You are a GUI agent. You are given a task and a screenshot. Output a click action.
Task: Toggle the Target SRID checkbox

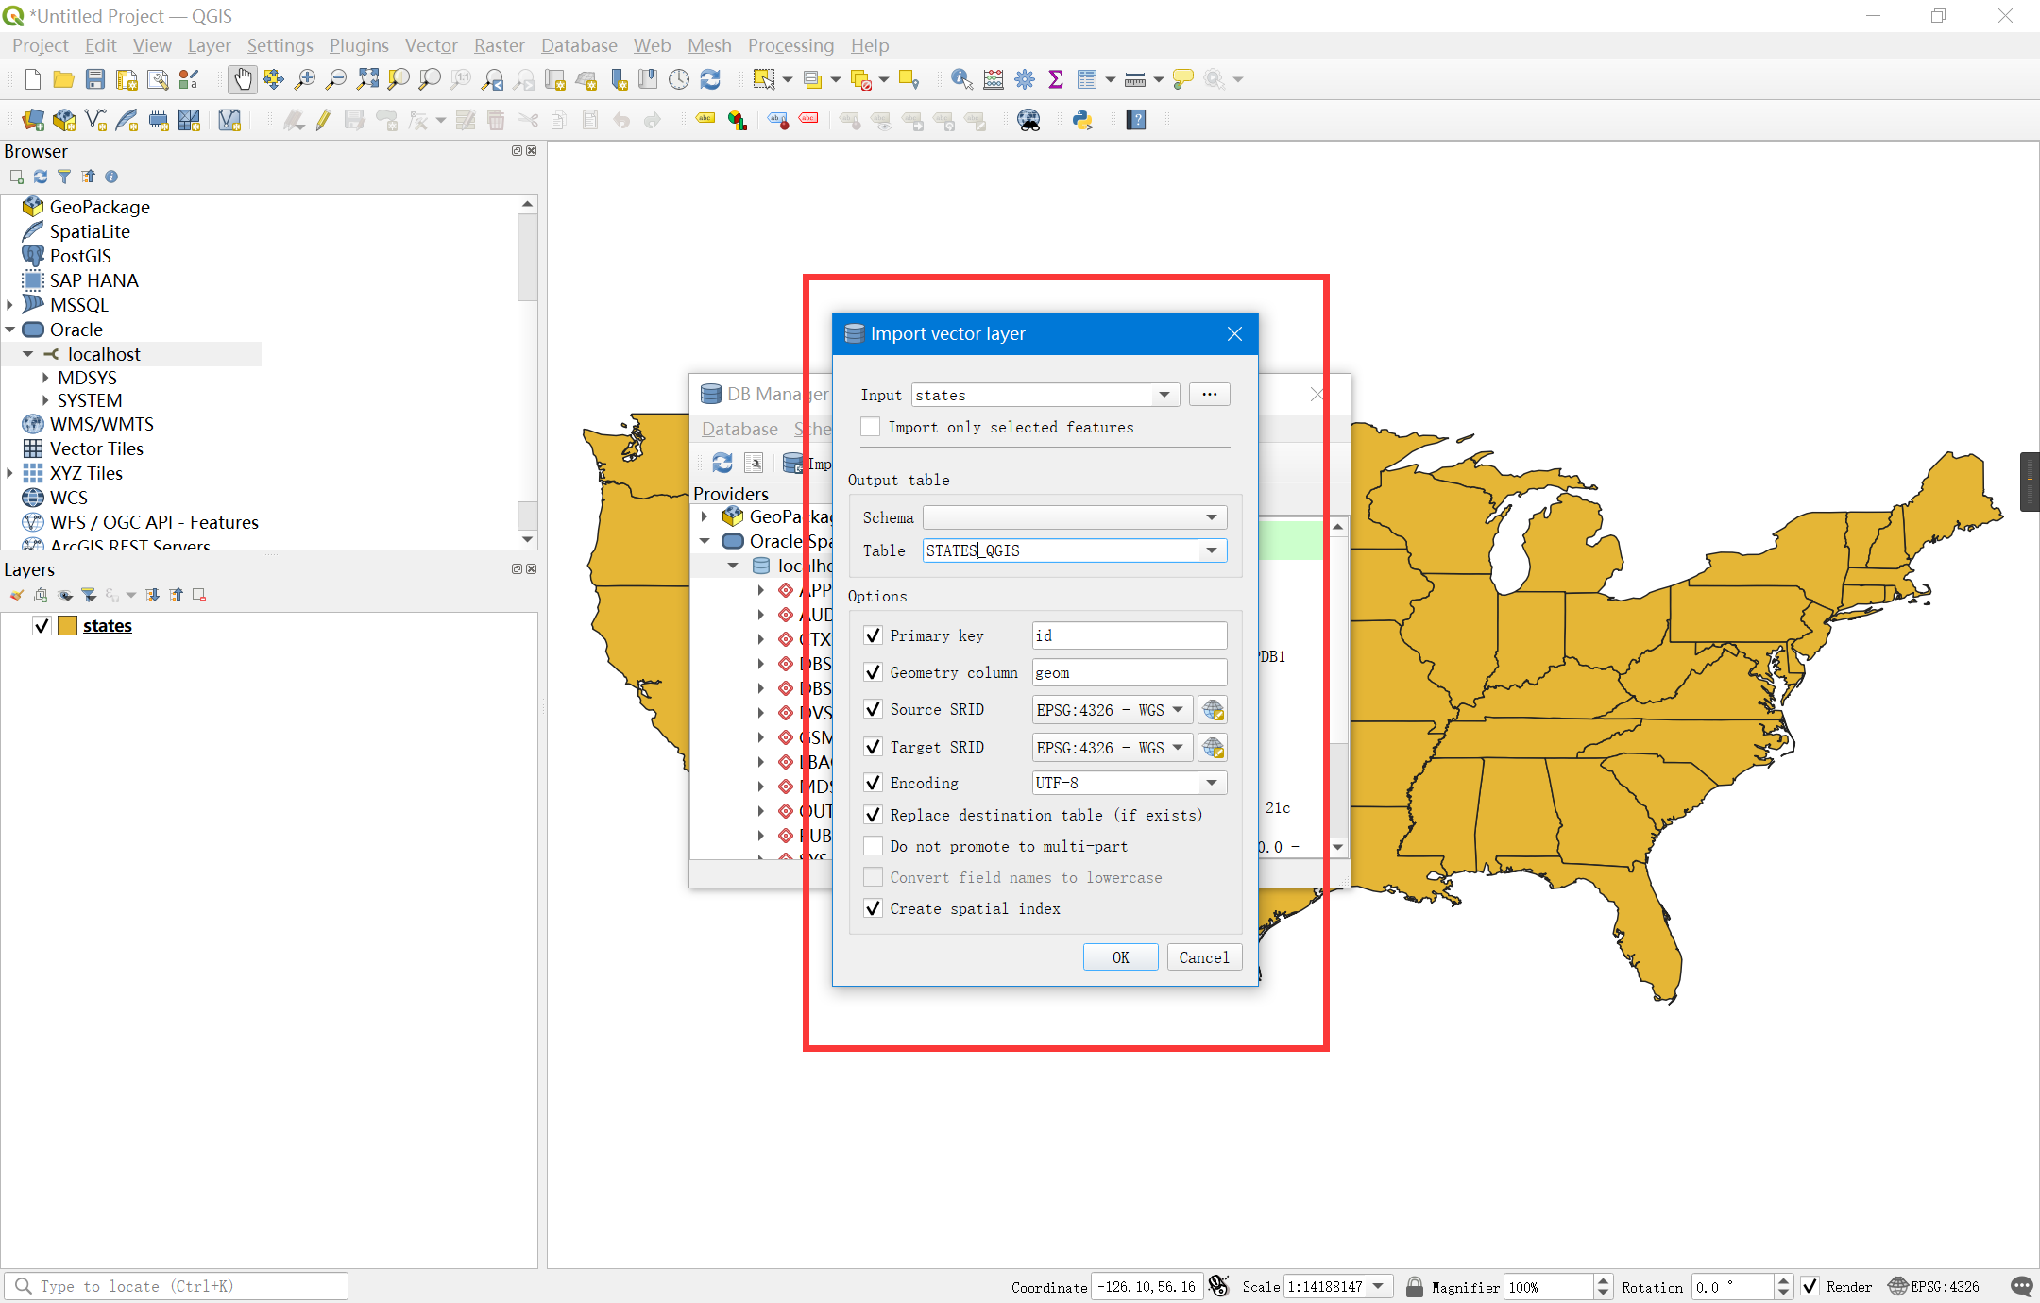(874, 747)
